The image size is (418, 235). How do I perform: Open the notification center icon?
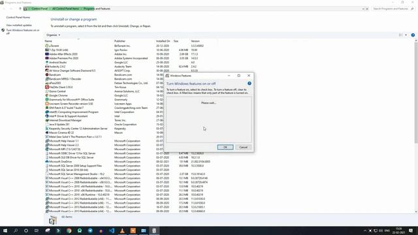tap(411, 230)
